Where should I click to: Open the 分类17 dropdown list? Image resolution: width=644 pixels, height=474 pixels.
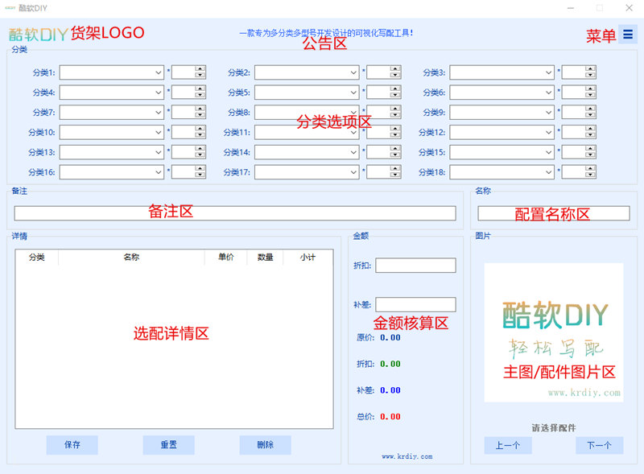[x=353, y=172]
